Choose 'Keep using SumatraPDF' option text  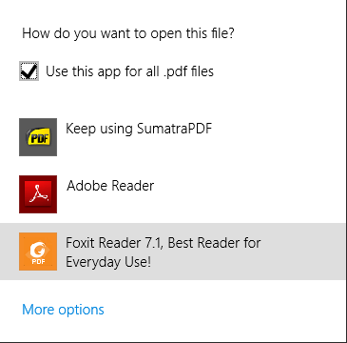pos(139,129)
